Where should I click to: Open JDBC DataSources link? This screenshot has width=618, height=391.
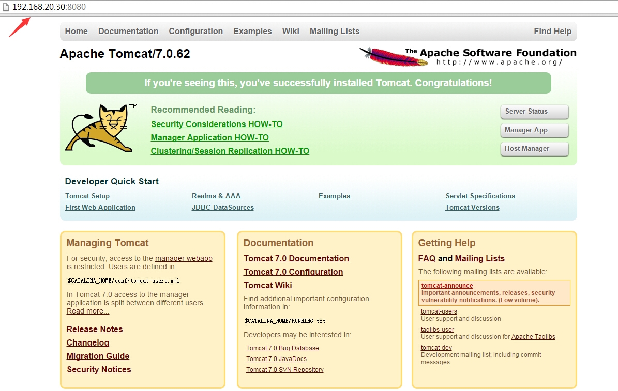tap(223, 208)
